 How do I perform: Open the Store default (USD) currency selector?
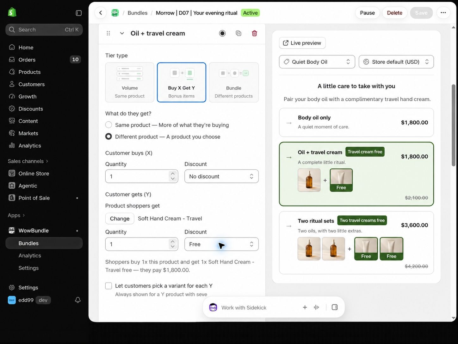(396, 62)
